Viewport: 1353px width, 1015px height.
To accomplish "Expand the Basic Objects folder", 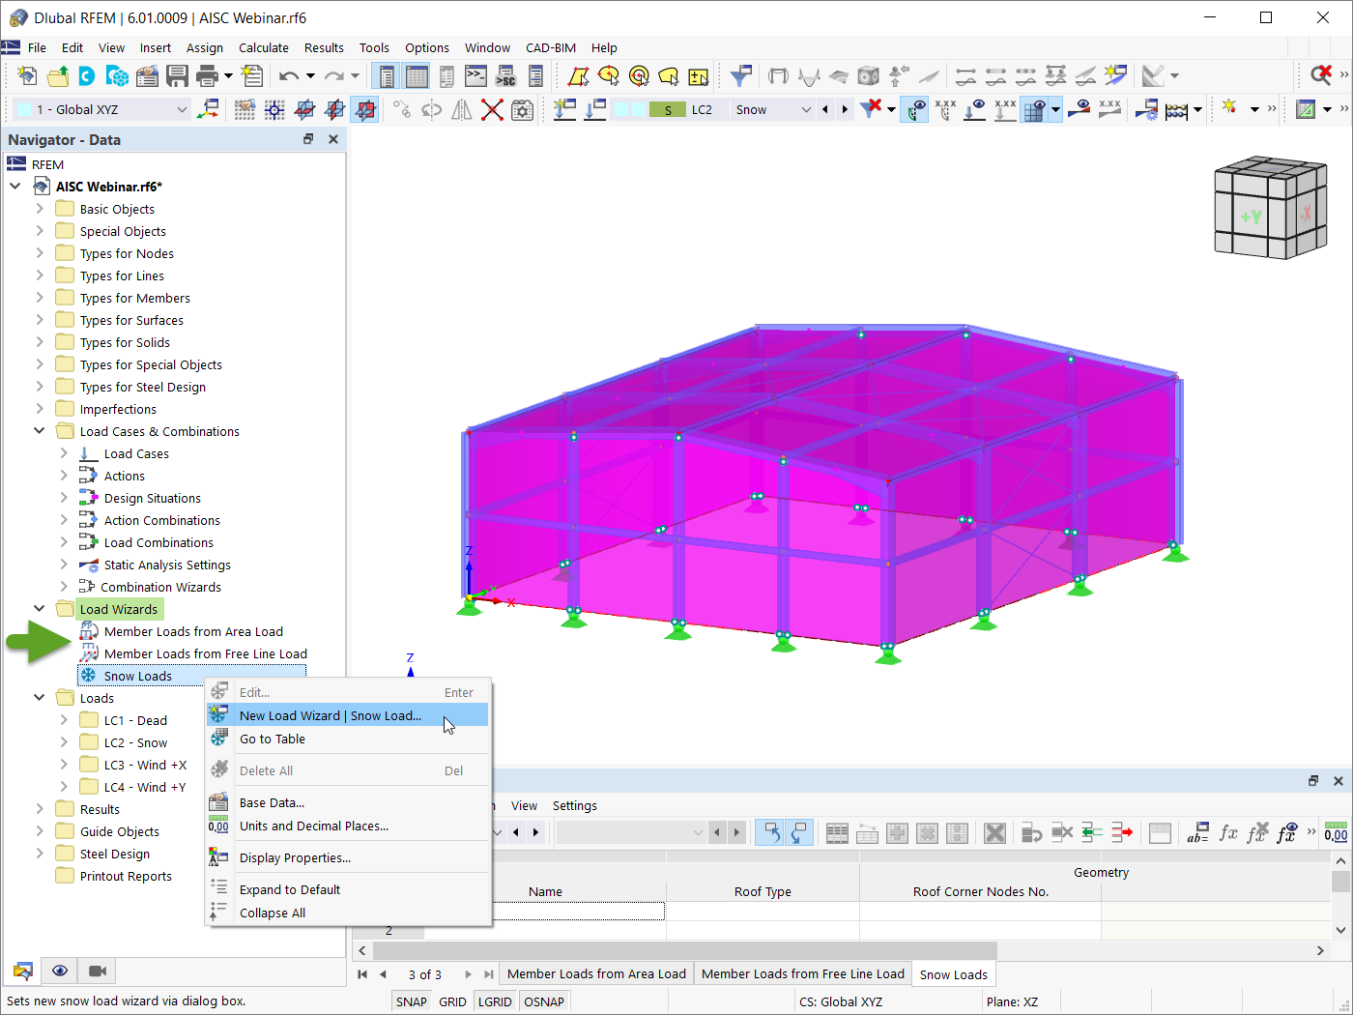I will point(40,209).
